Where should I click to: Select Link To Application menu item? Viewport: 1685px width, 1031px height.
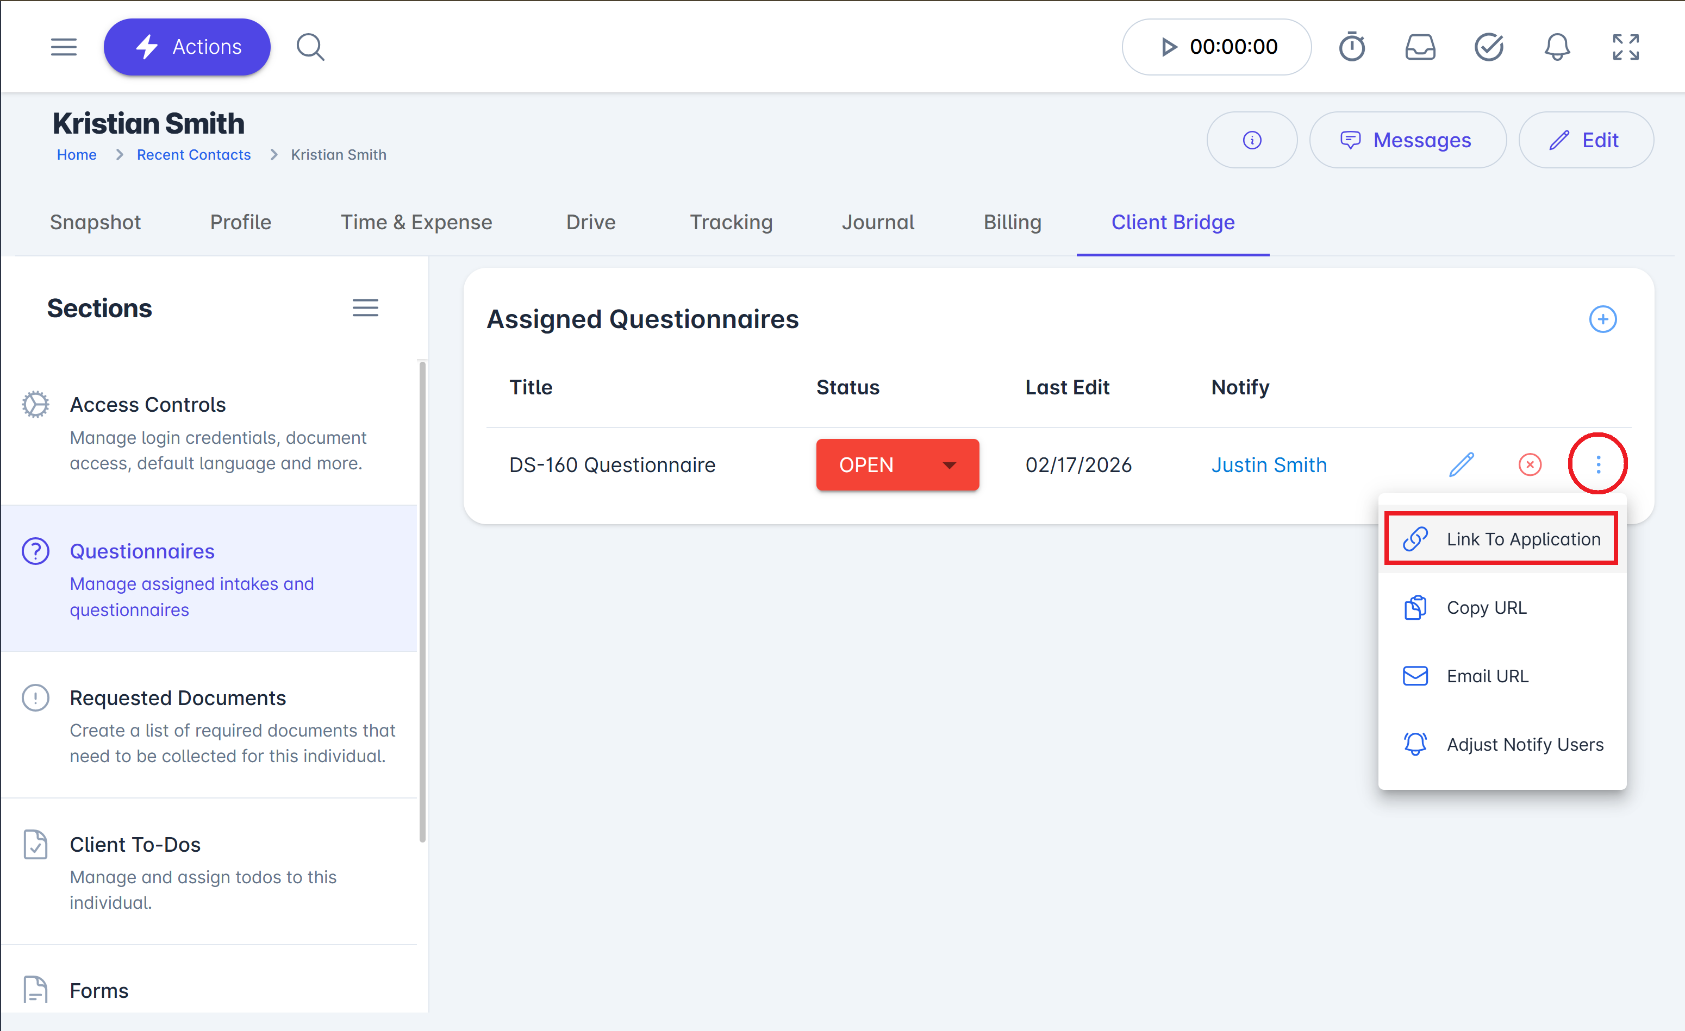[x=1501, y=539]
